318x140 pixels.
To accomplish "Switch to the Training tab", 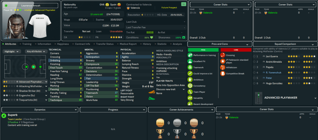I will coord(27,44).
